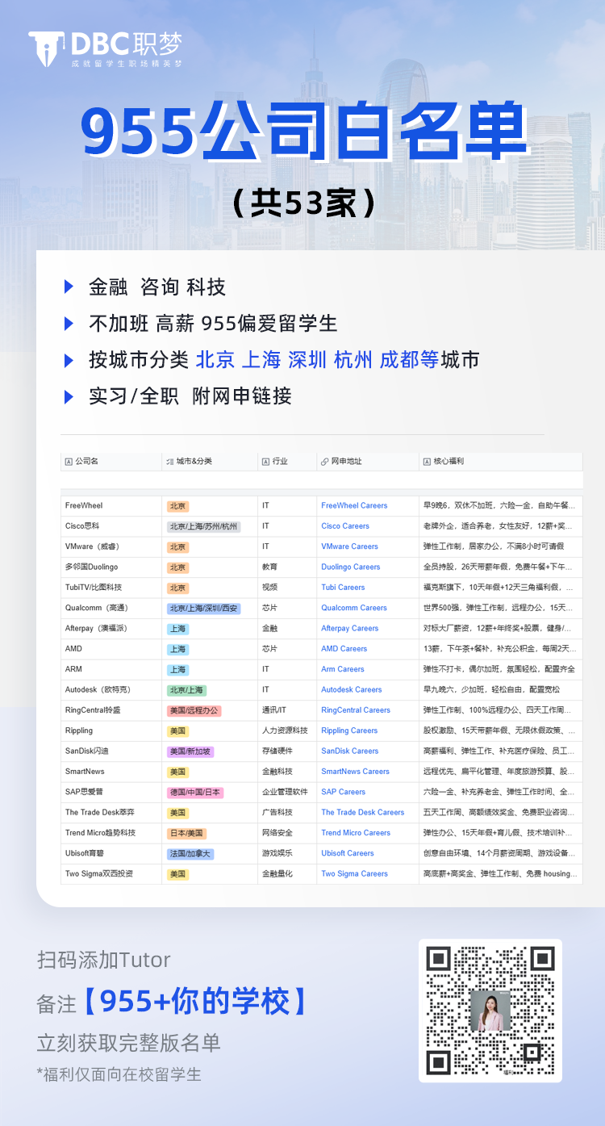Click the Cisco思科 company name cell
This screenshot has width=605, height=1126.
[x=111, y=526]
